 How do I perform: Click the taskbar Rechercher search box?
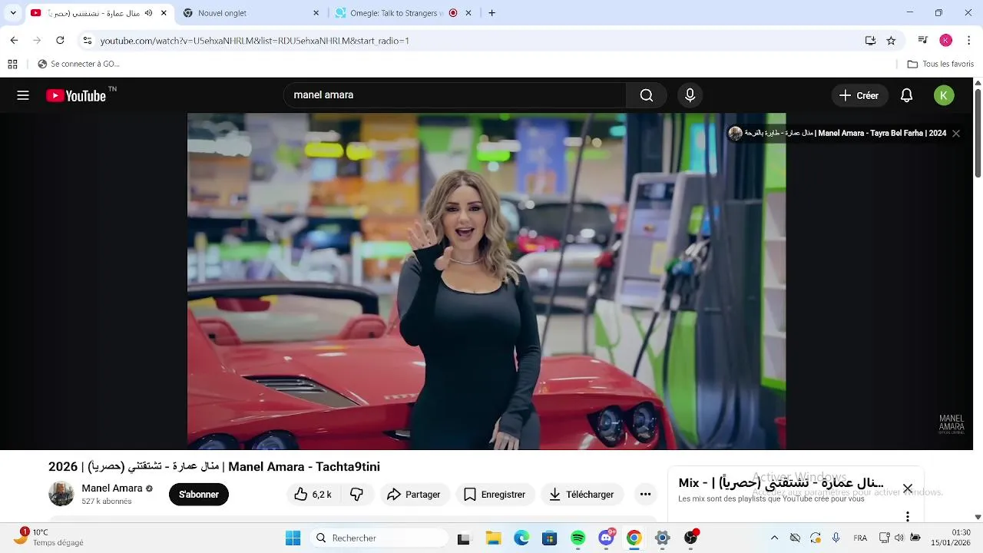click(380, 538)
